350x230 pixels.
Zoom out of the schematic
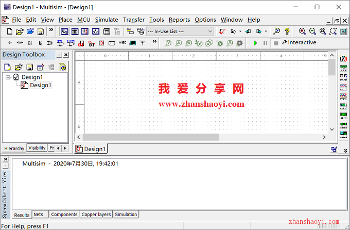(312, 31)
